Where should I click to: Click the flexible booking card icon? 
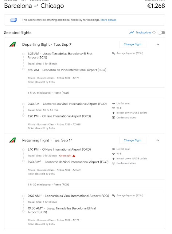click(13, 20)
